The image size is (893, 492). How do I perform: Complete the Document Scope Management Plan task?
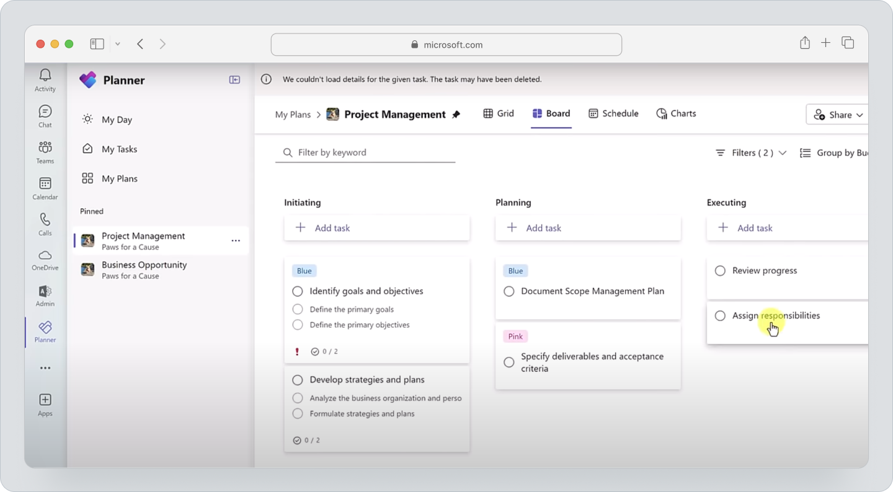coord(509,291)
